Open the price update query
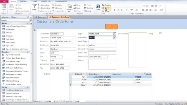187x105 pixels. coord(14,84)
